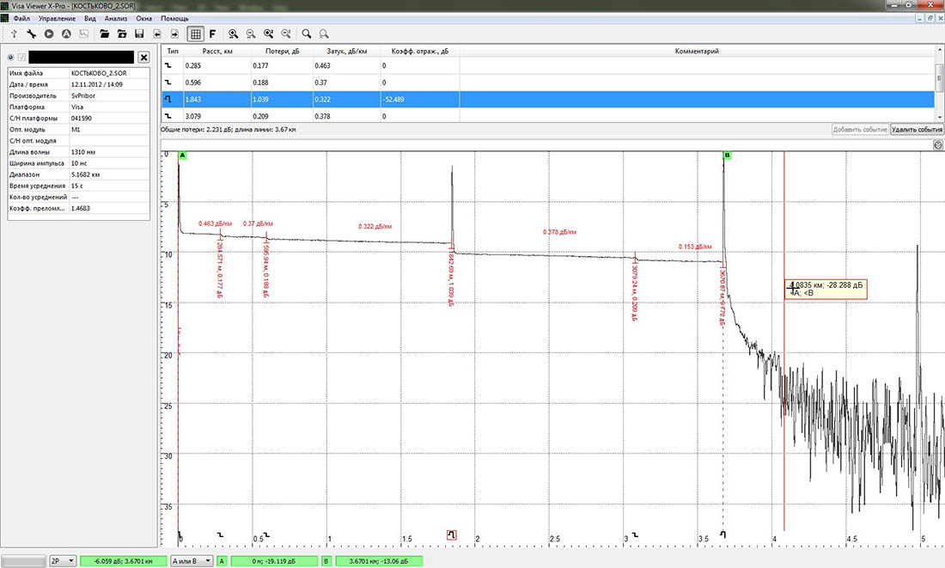
Task: Close the loaded trace with X button
Action: pyautogui.click(x=143, y=57)
